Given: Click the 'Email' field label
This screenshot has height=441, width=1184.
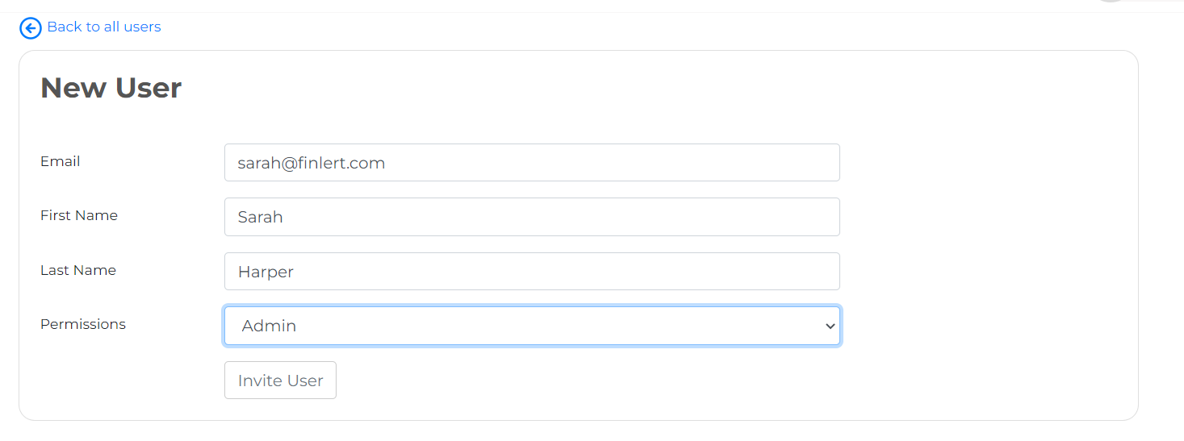Looking at the screenshot, I should [60, 161].
